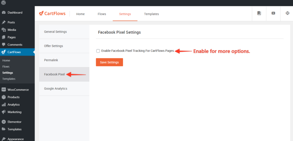The width and height of the screenshot is (293, 141).
Task: Click the Comments bubble icon
Action: [3, 45]
